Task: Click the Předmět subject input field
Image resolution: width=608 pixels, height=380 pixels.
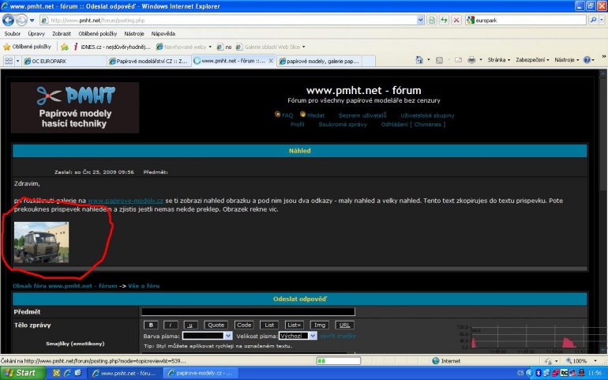Action: 248,312
